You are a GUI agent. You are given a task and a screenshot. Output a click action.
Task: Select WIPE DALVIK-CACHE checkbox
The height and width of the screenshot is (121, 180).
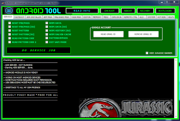tap(47, 34)
